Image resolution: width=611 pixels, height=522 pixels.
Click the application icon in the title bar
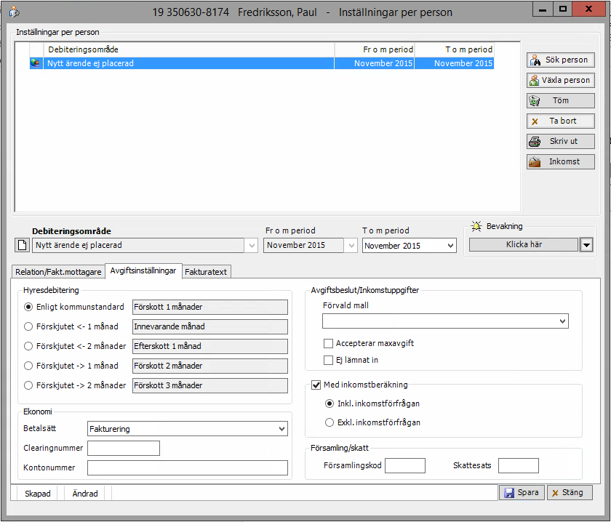pyautogui.click(x=14, y=12)
